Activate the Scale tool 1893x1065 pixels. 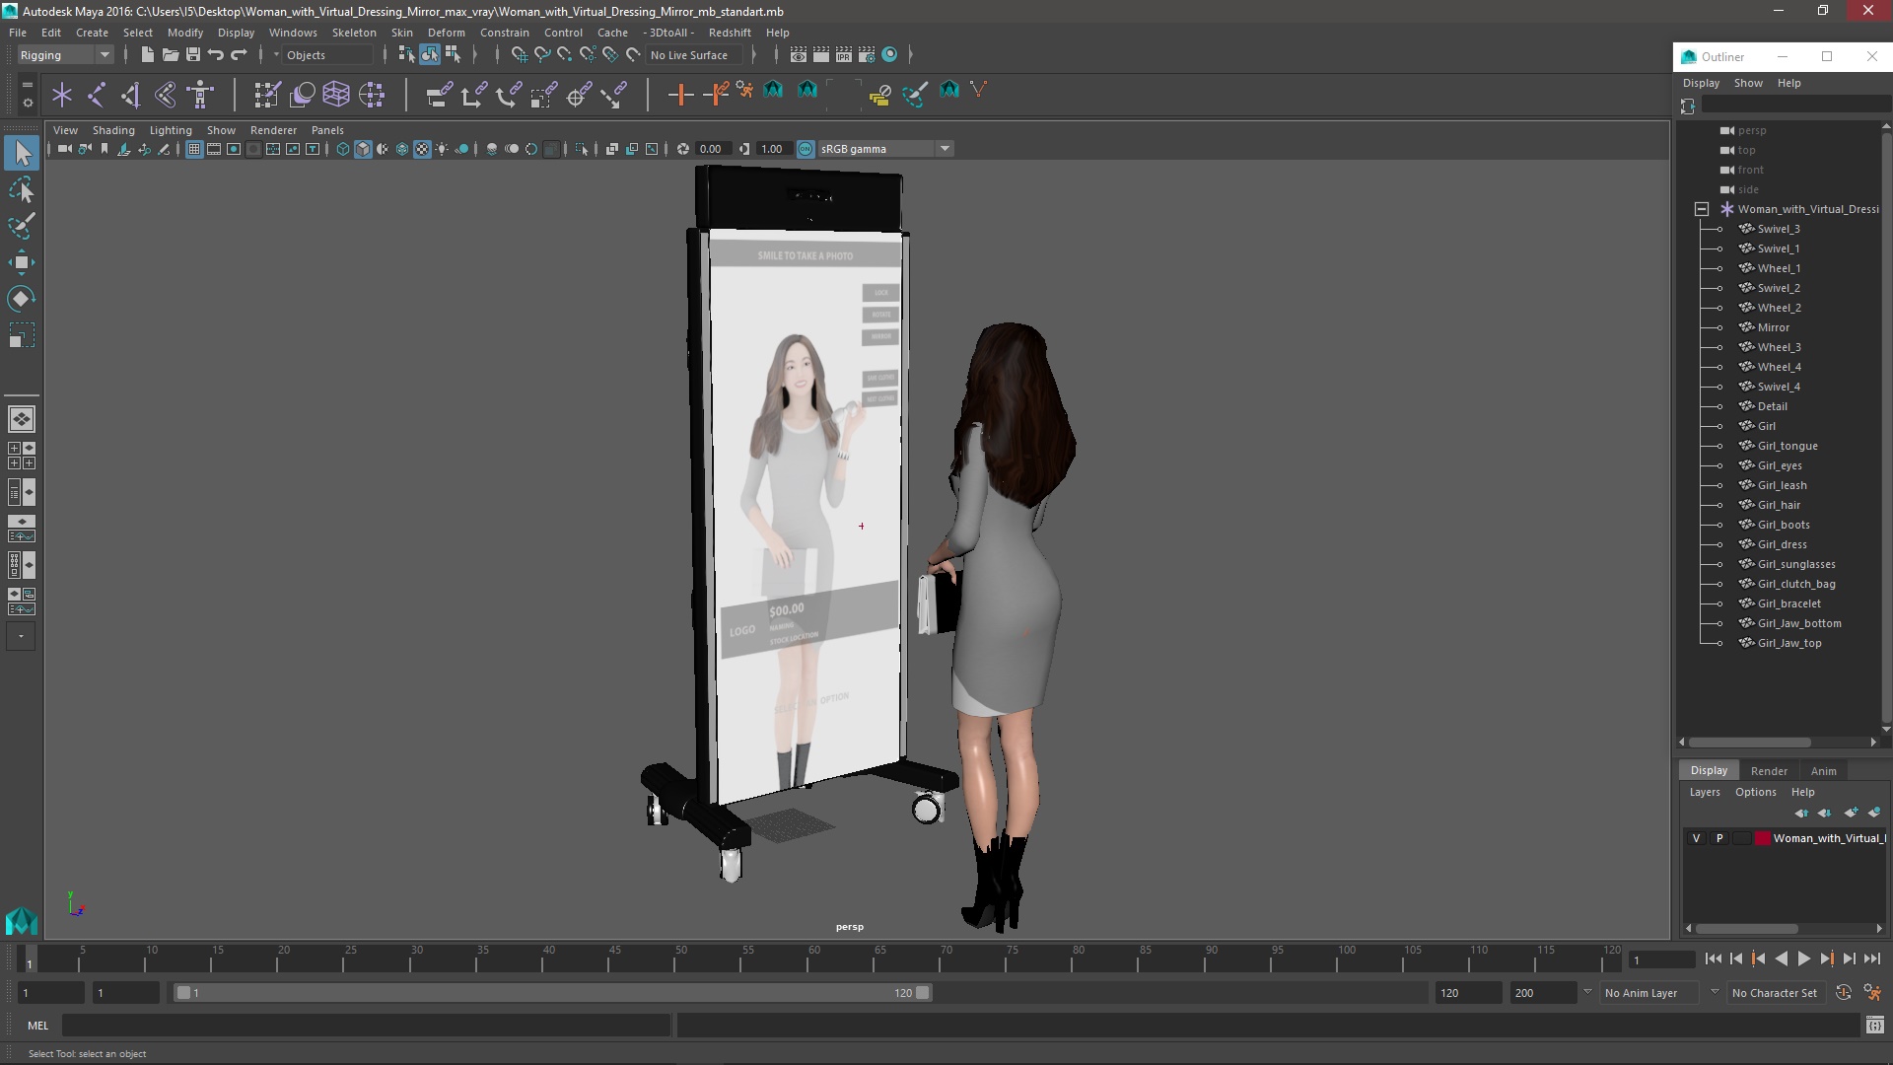point(22,335)
